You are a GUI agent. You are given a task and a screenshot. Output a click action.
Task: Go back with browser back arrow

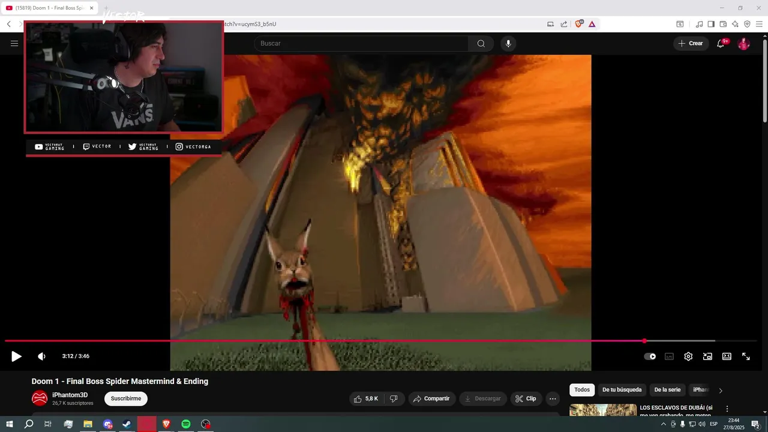[x=9, y=24]
